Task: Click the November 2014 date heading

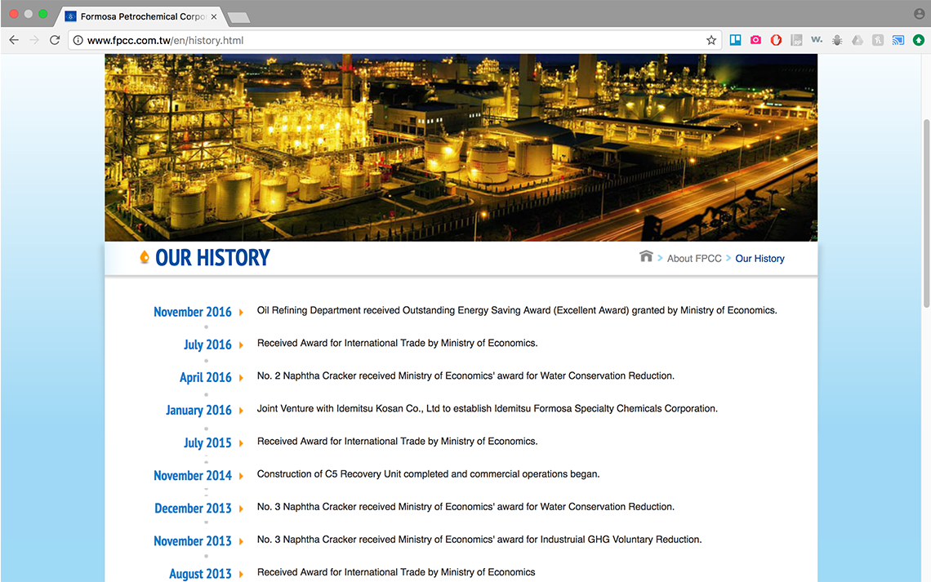Action: pos(193,476)
